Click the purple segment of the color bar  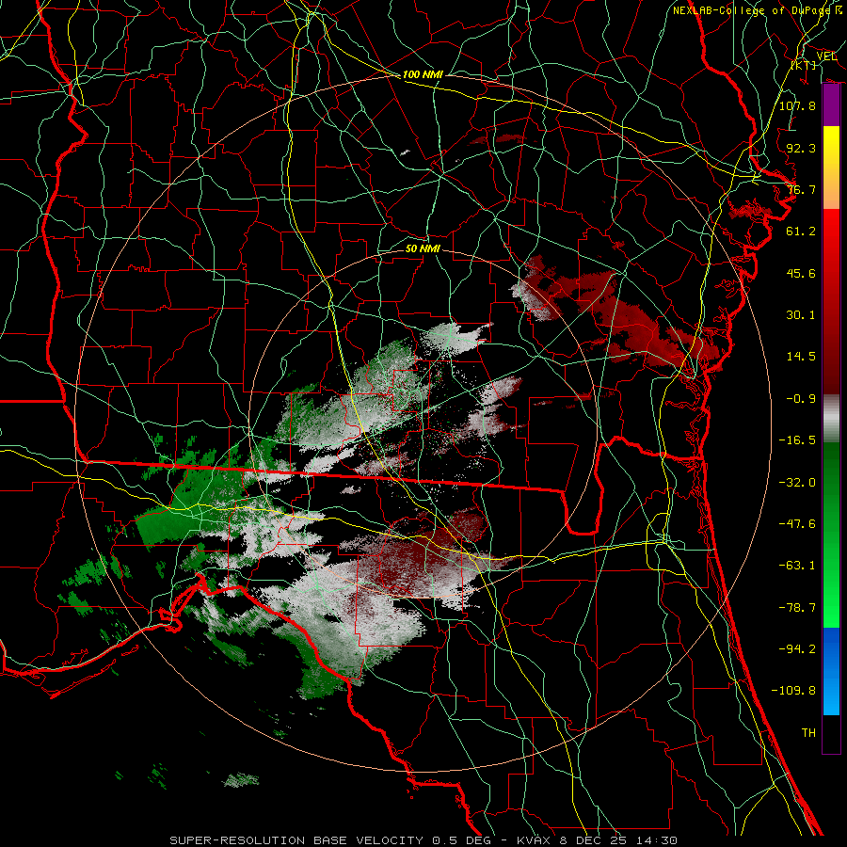click(x=831, y=105)
